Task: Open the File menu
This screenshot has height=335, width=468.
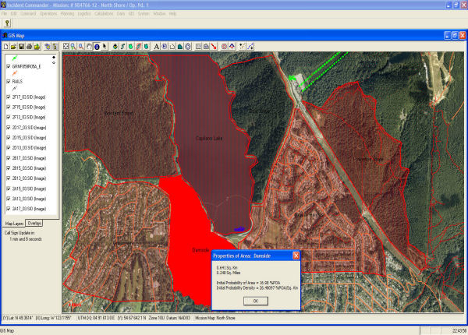Action: click(x=4, y=14)
